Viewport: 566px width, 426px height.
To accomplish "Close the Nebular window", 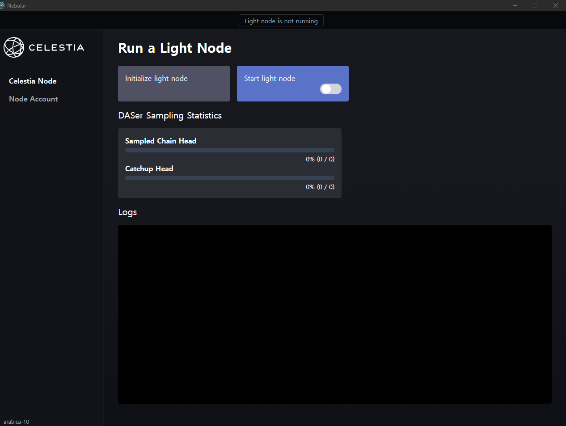I will tap(556, 5).
